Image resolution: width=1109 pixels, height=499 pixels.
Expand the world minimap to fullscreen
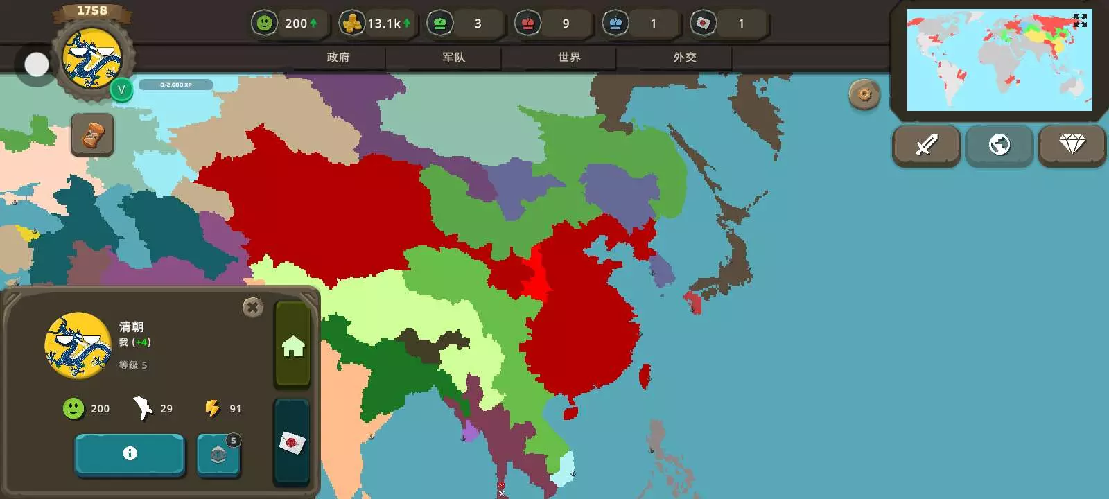click(1081, 21)
